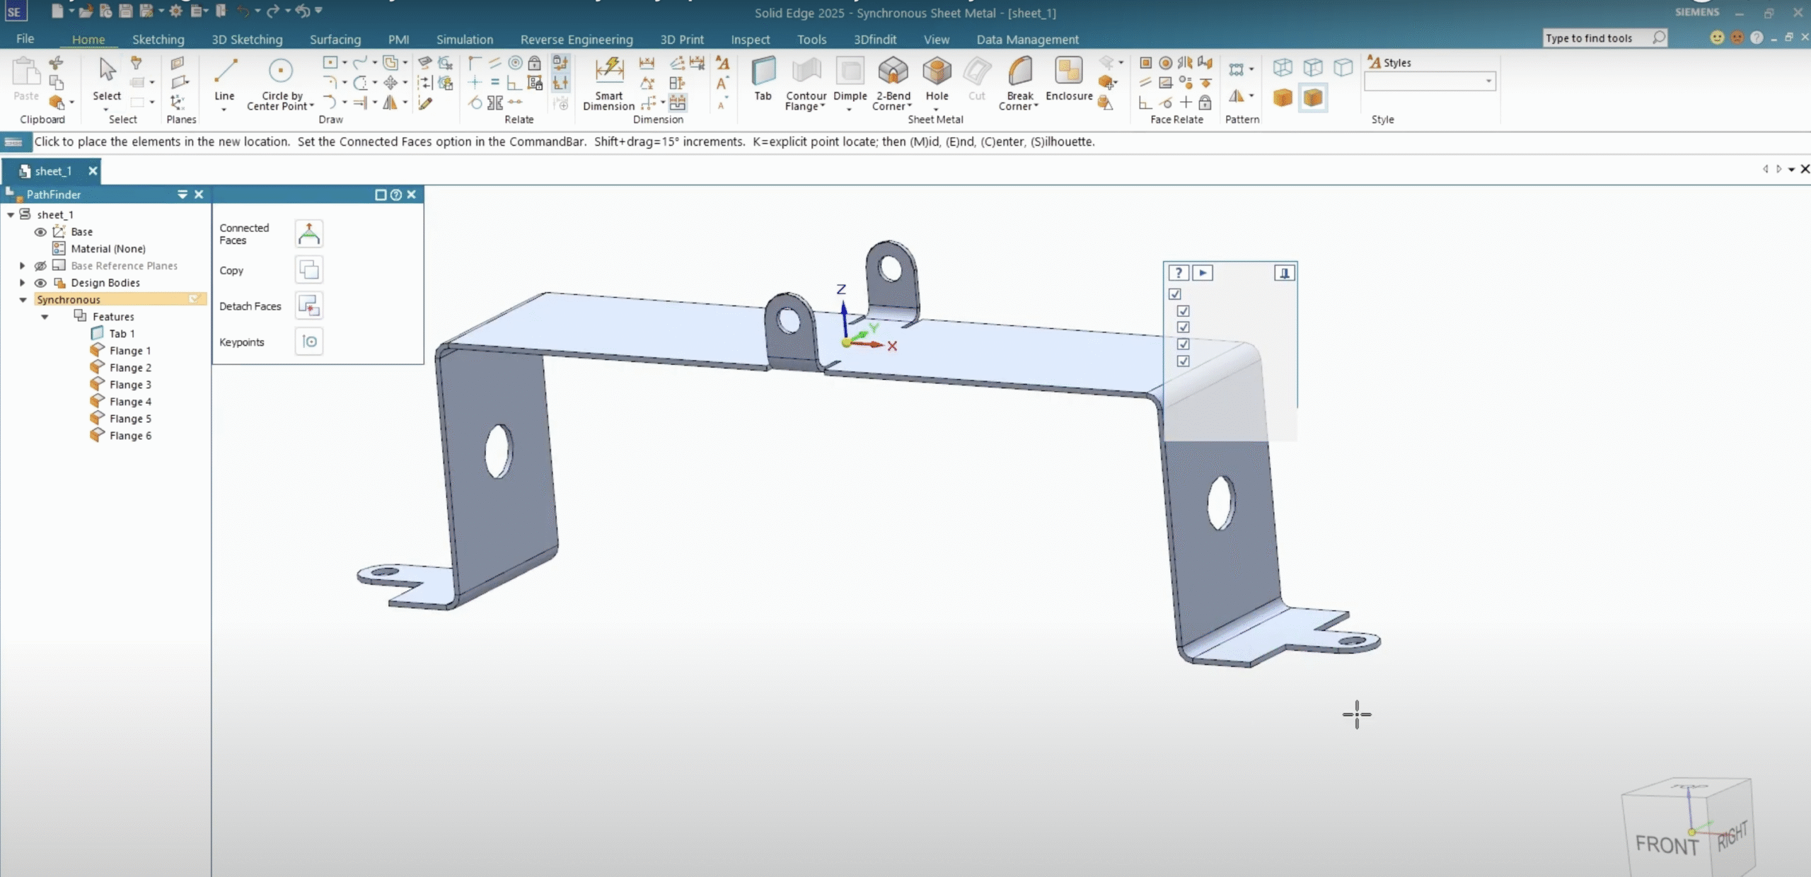
Task: Open the Select dropdown arrow
Action: pyautogui.click(x=106, y=110)
